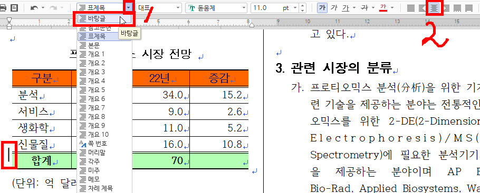Choose 개요 3 style
The width and height of the screenshot is (480, 193).
click(x=104, y=72)
